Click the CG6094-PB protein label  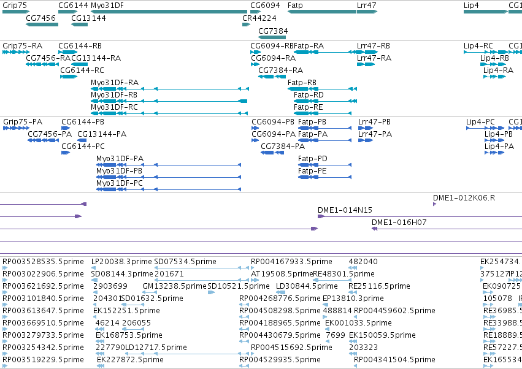coord(273,122)
